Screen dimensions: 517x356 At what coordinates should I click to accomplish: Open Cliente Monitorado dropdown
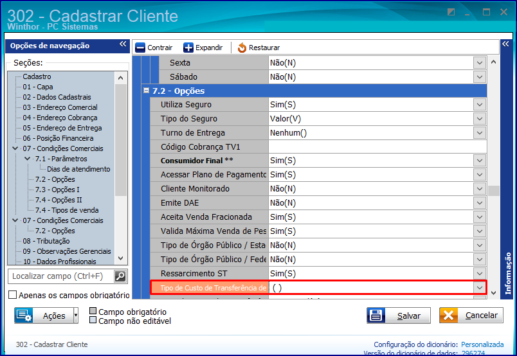point(480,189)
